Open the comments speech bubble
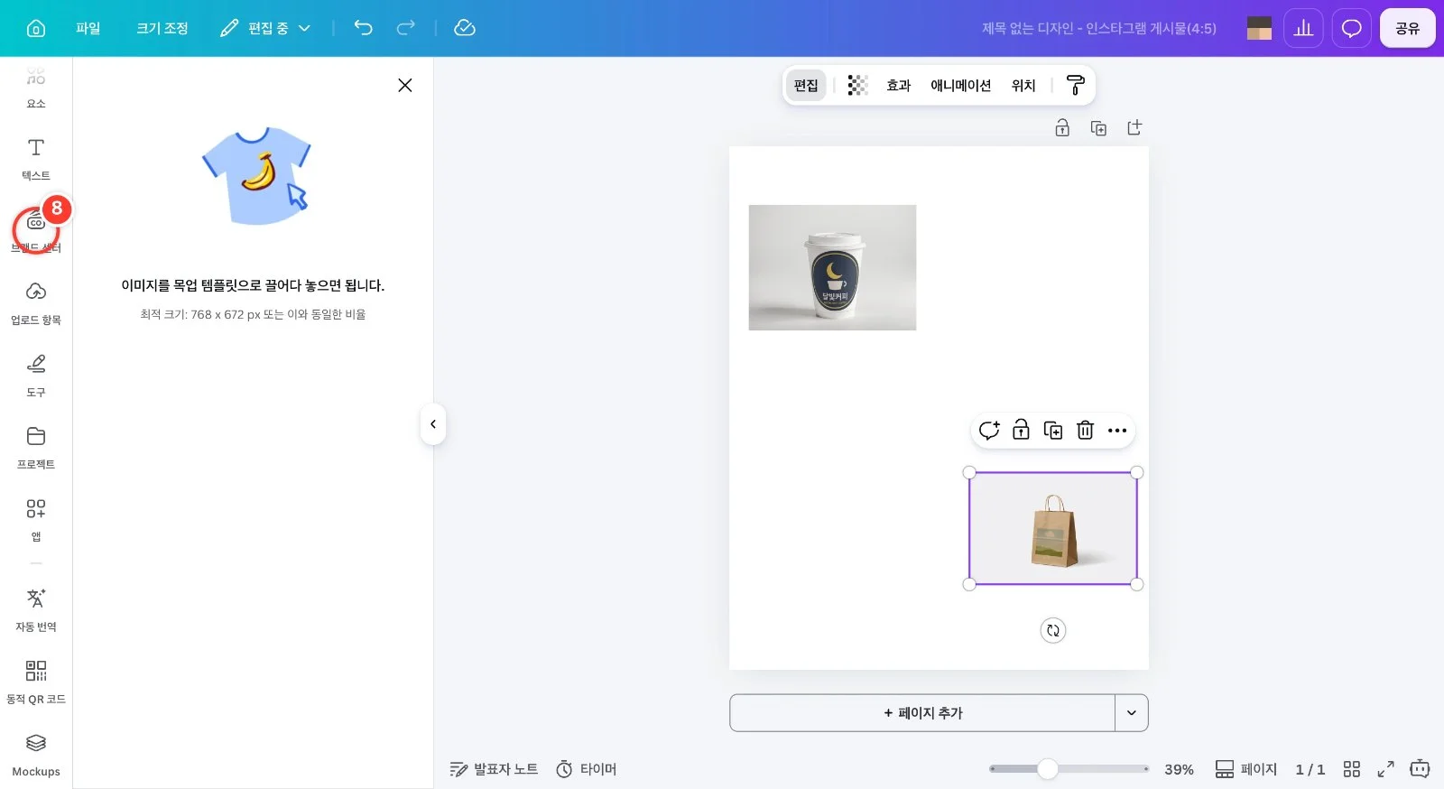The image size is (1444, 789). pos(1351,28)
